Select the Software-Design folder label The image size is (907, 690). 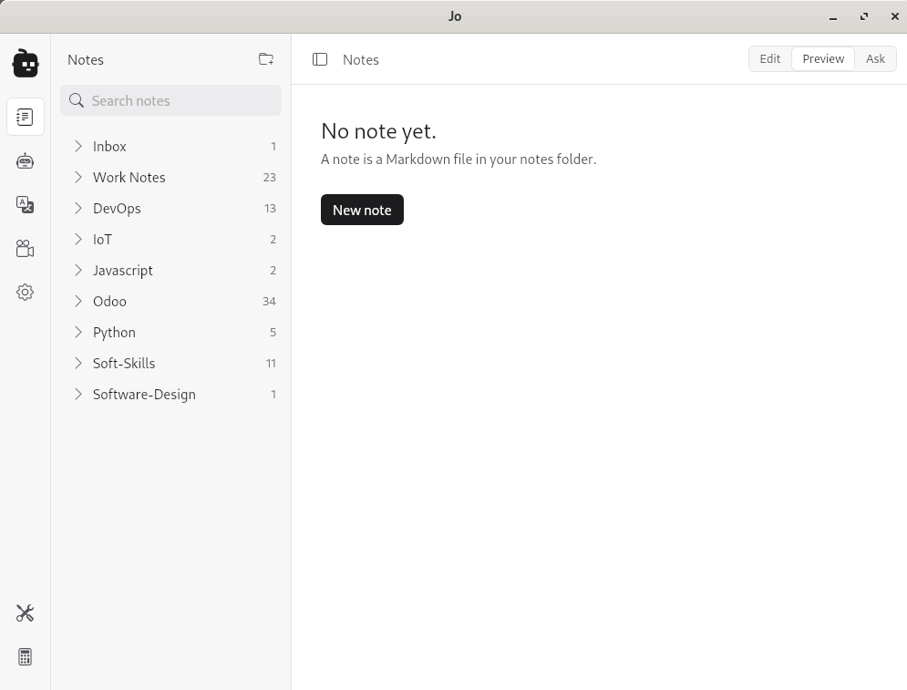tap(144, 394)
